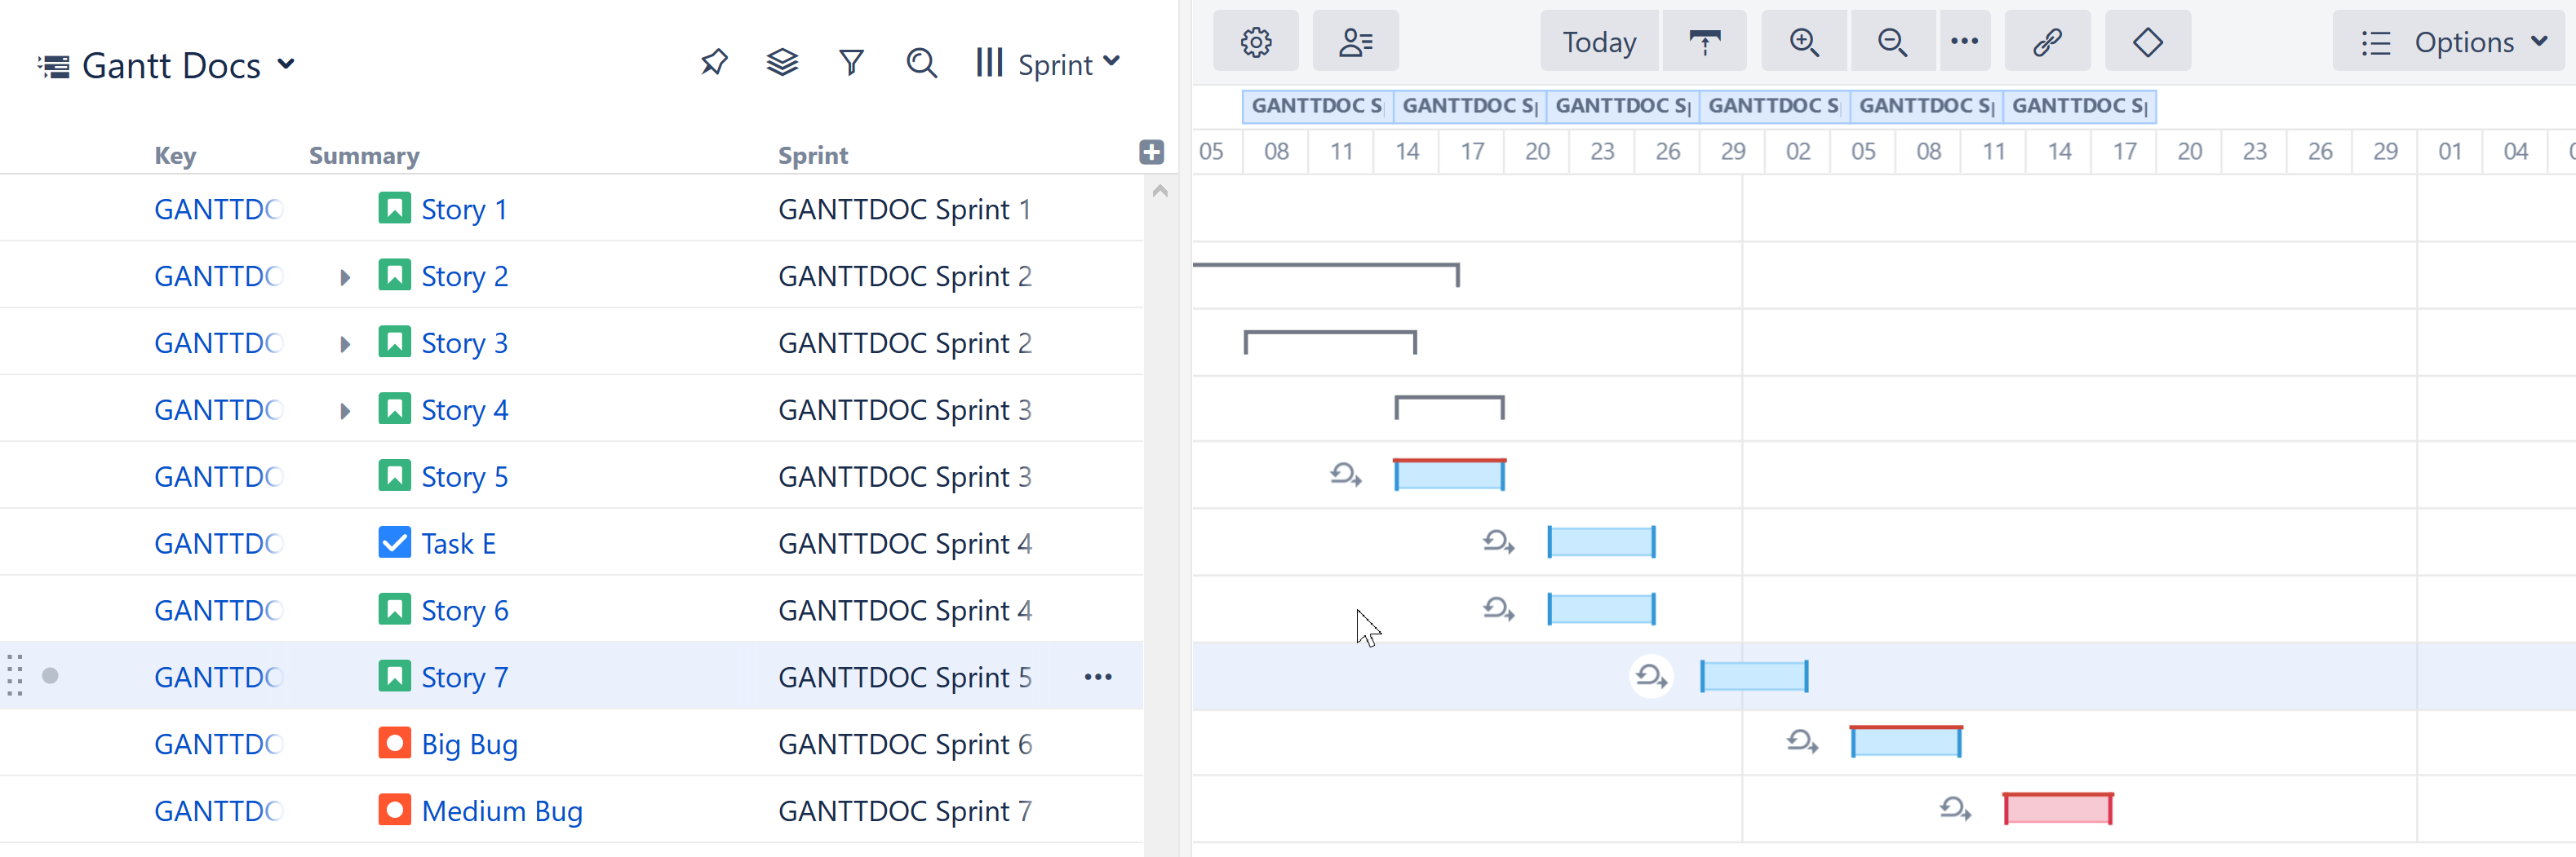Open the Story 1 issue link
Viewport: 2576px width, 857px height.
coord(464,209)
